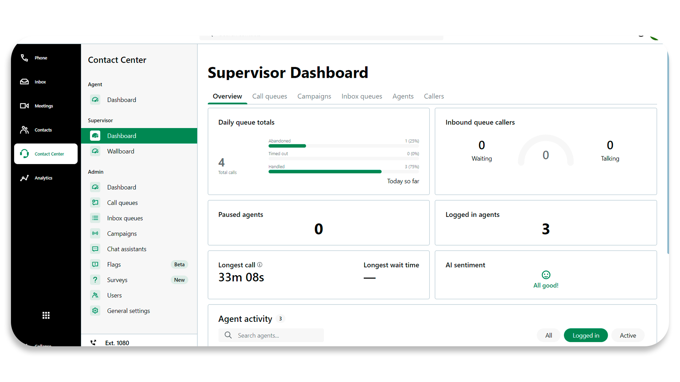Click the 4 Total calls figure
Viewport: 680px width, 382px height.
click(221, 162)
